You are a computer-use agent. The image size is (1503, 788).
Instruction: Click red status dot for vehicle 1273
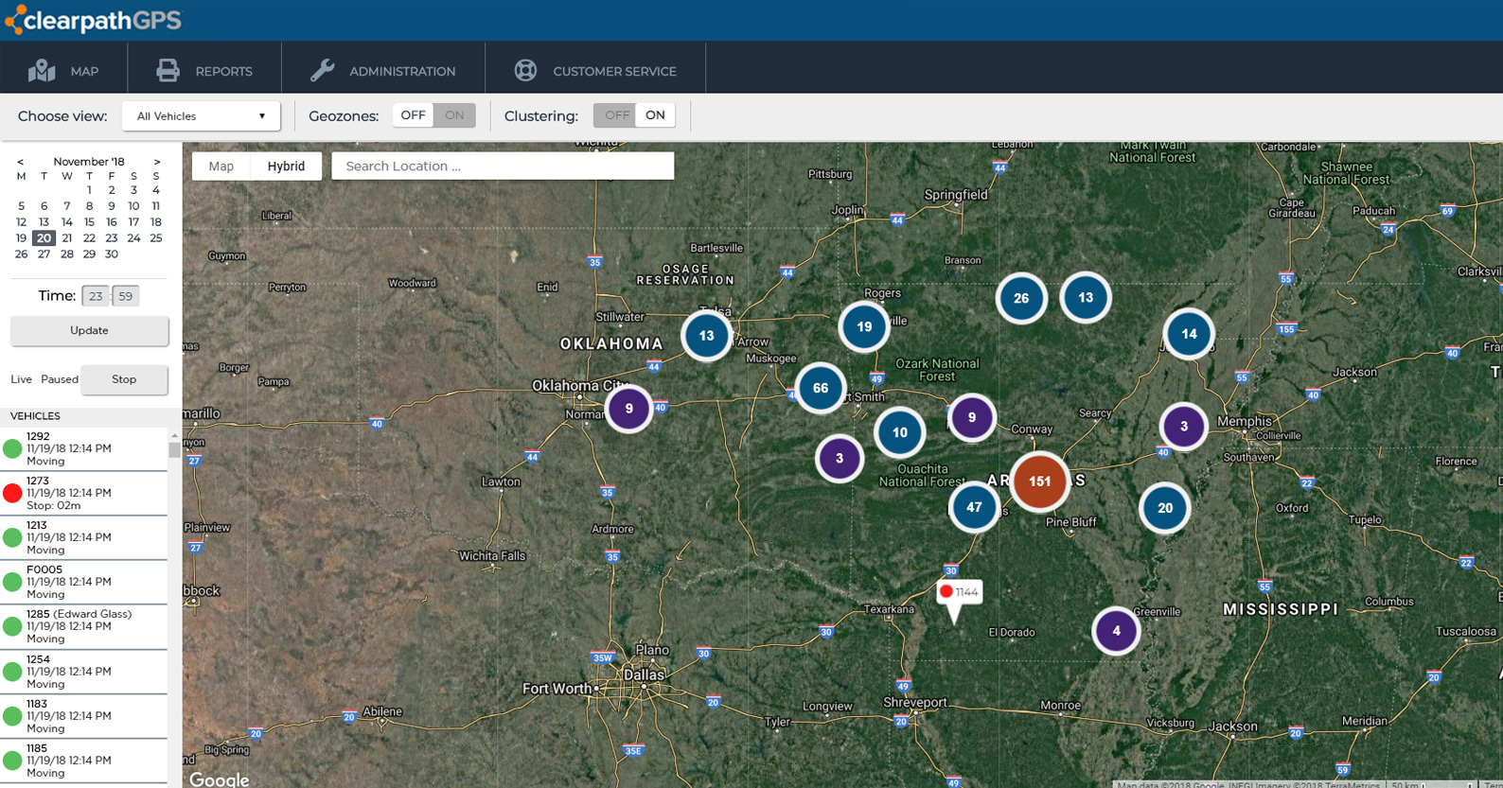pyautogui.click(x=12, y=493)
